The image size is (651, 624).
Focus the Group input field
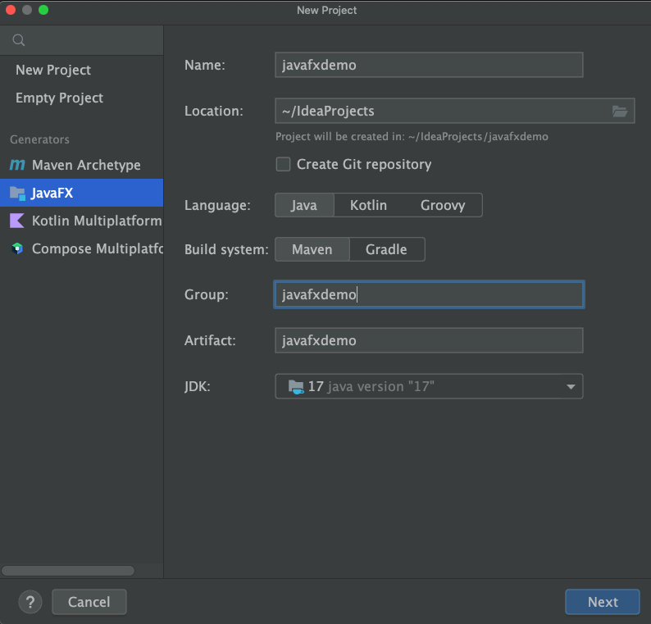click(x=429, y=294)
